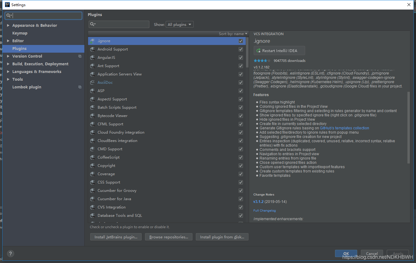Click the search magnifier in plugins filter
Screen dimensions: 416x263
pyautogui.click(x=93, y=24)
